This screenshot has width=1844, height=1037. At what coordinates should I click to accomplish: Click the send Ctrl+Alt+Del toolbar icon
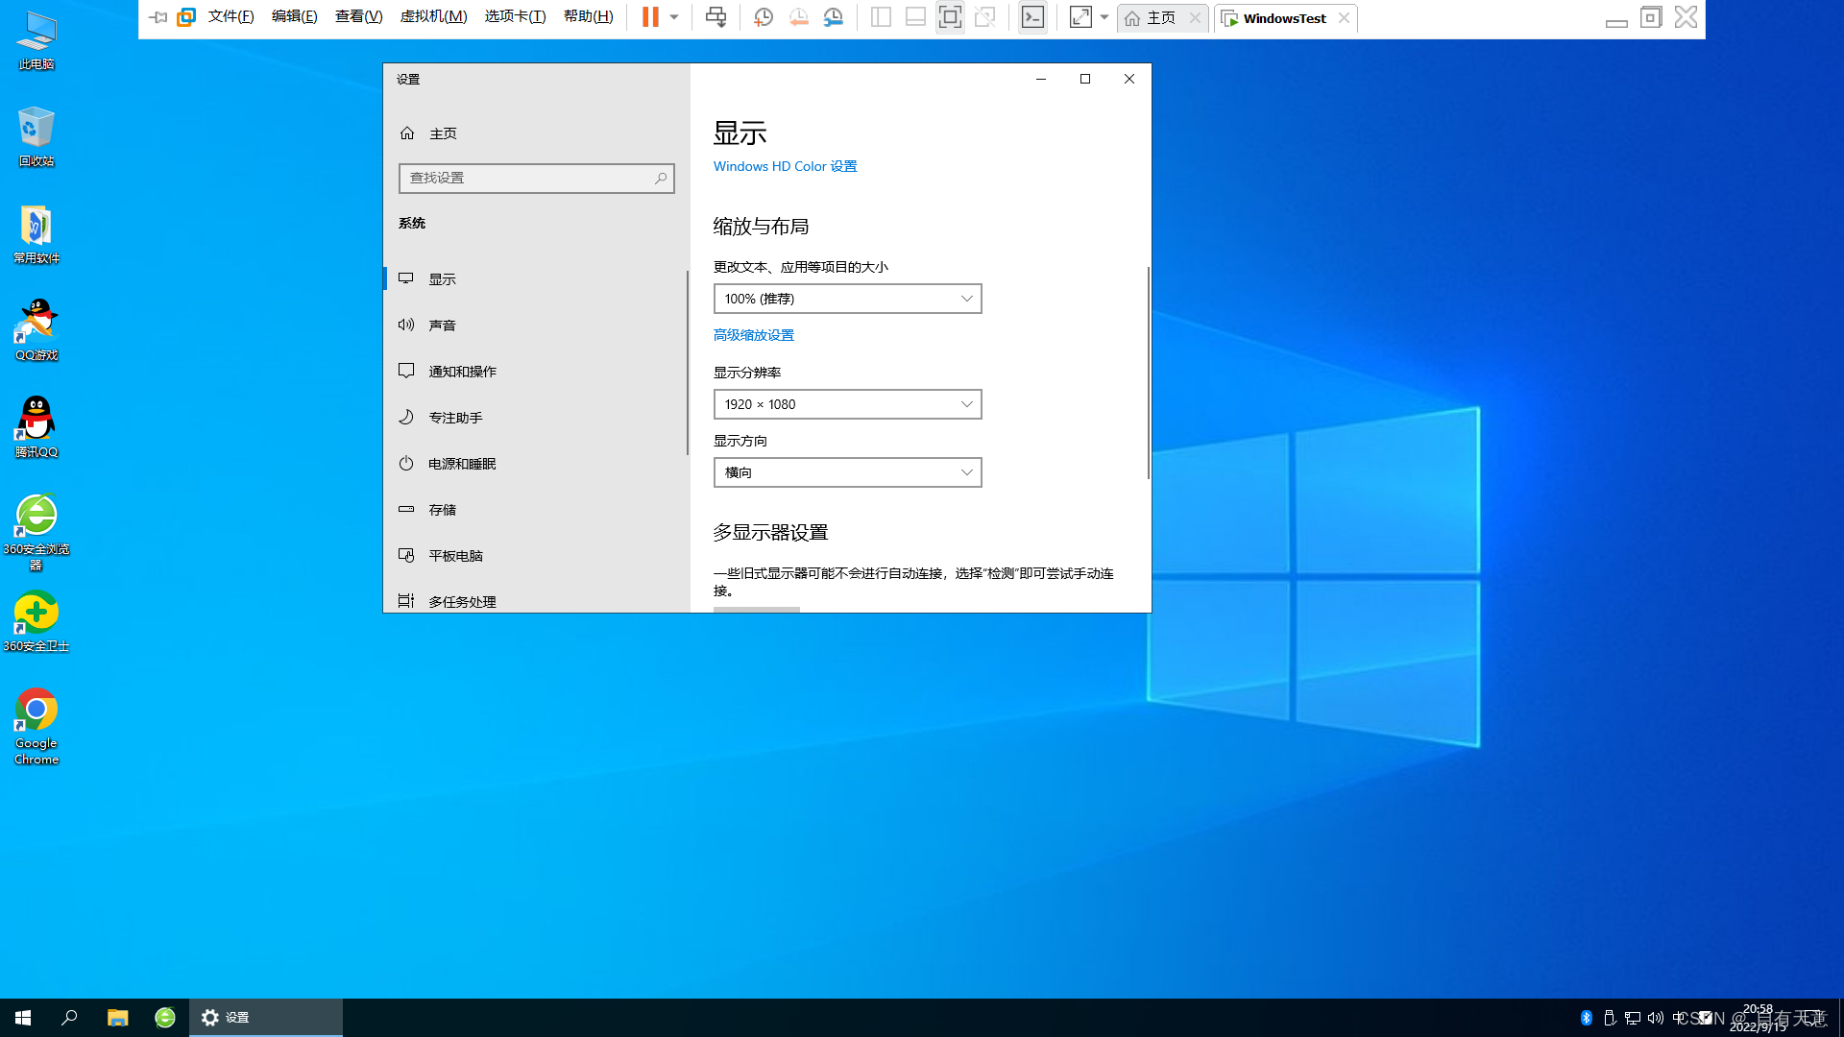point(716,17)
